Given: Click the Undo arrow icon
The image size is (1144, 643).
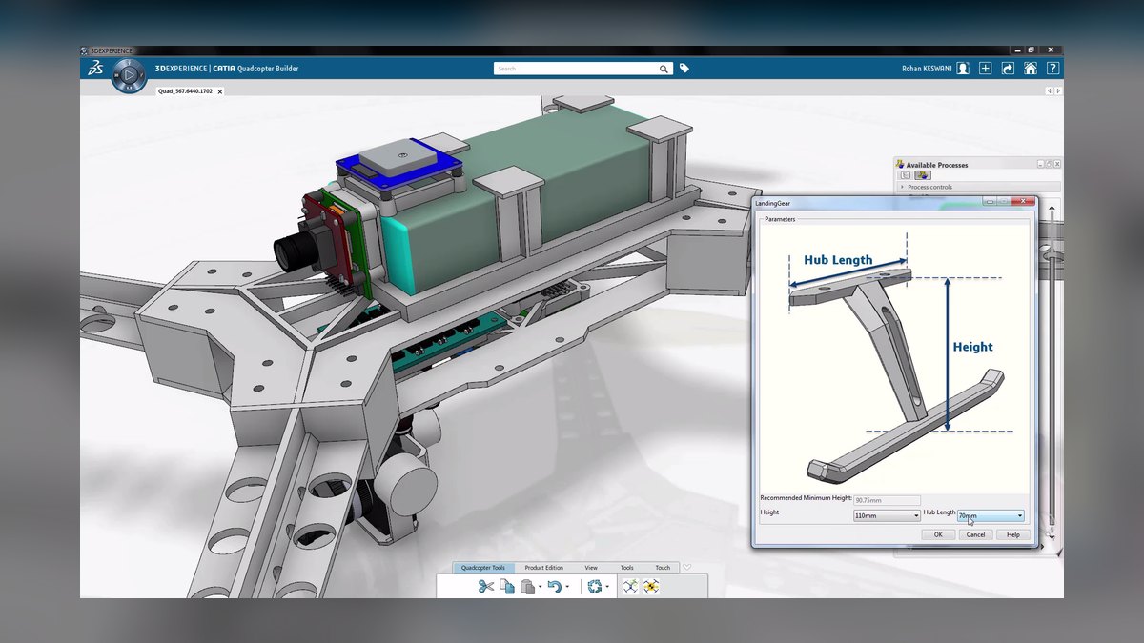Looking at the screenshot, I should coord(554,587).
